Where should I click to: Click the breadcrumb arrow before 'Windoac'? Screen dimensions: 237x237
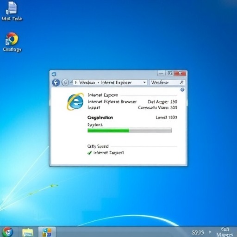(x=76, y=82)
